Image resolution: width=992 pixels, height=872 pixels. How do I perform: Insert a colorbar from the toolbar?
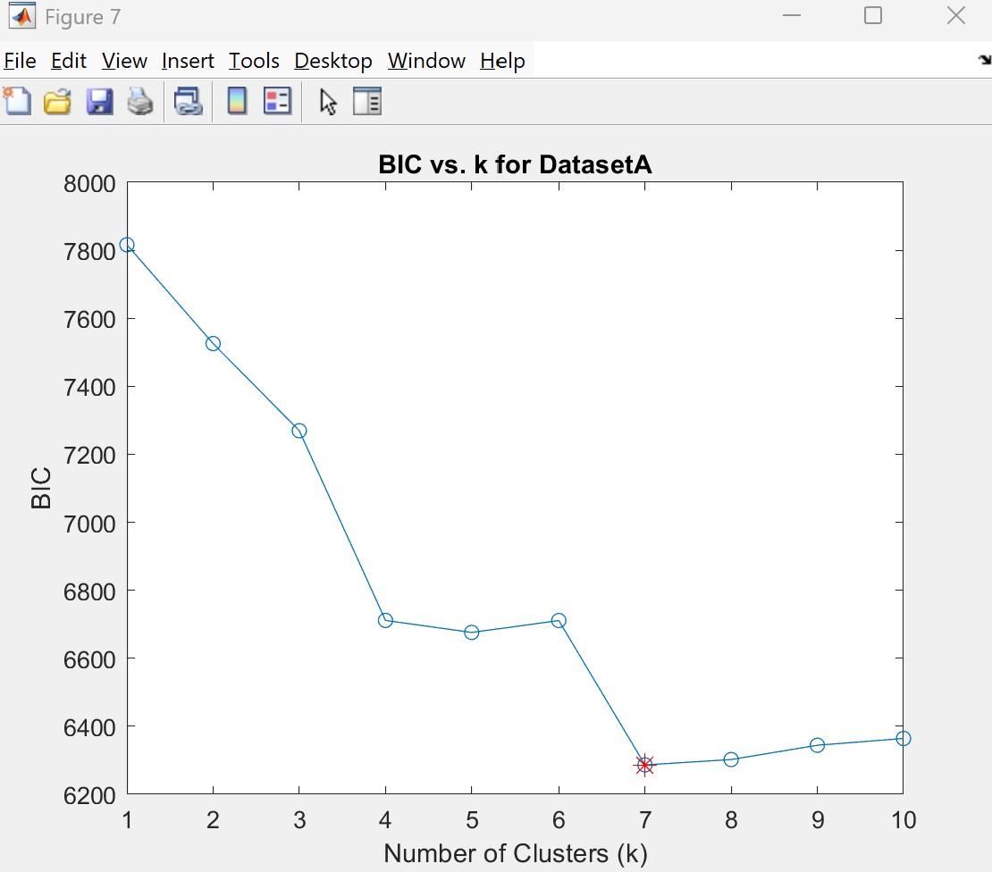tap(237, 101)
